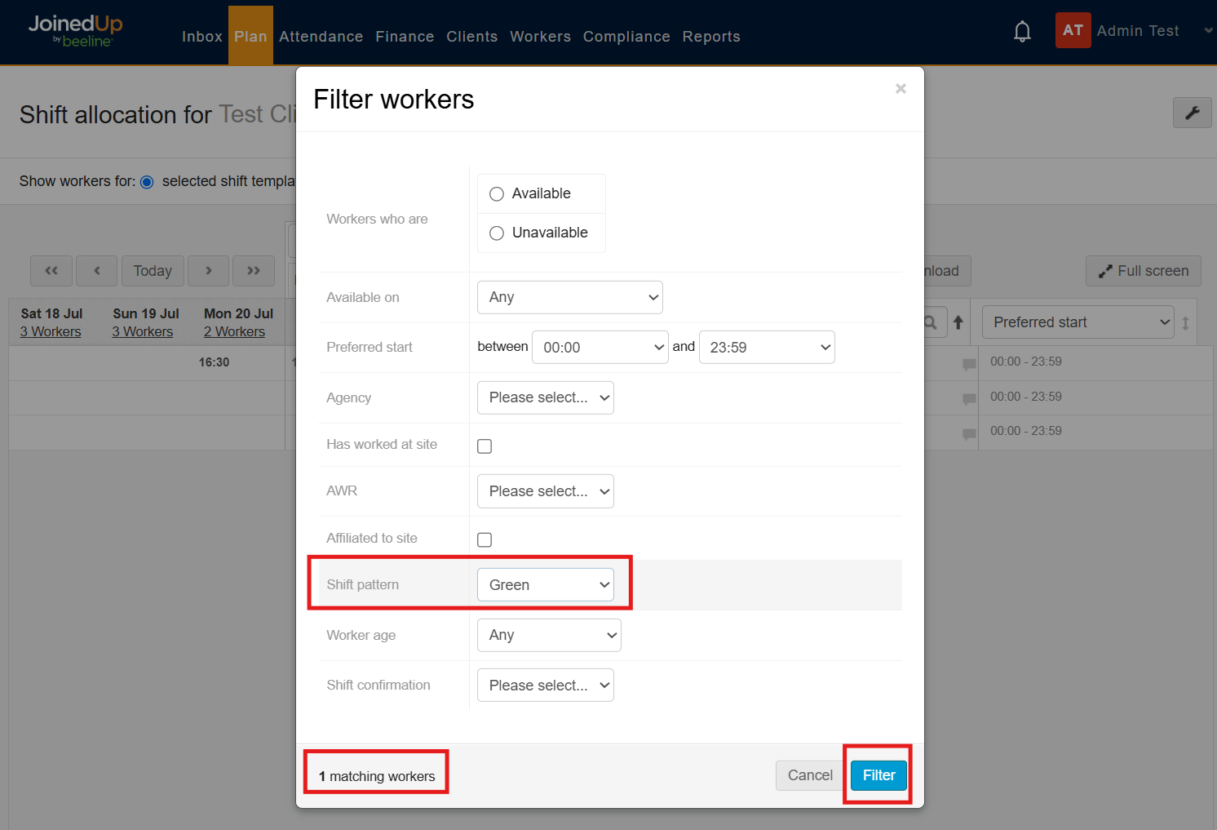Viewport: 1217px width, 830px height.
Task: Close the Filter workers dialog
Action: click(x=901, y=88)
